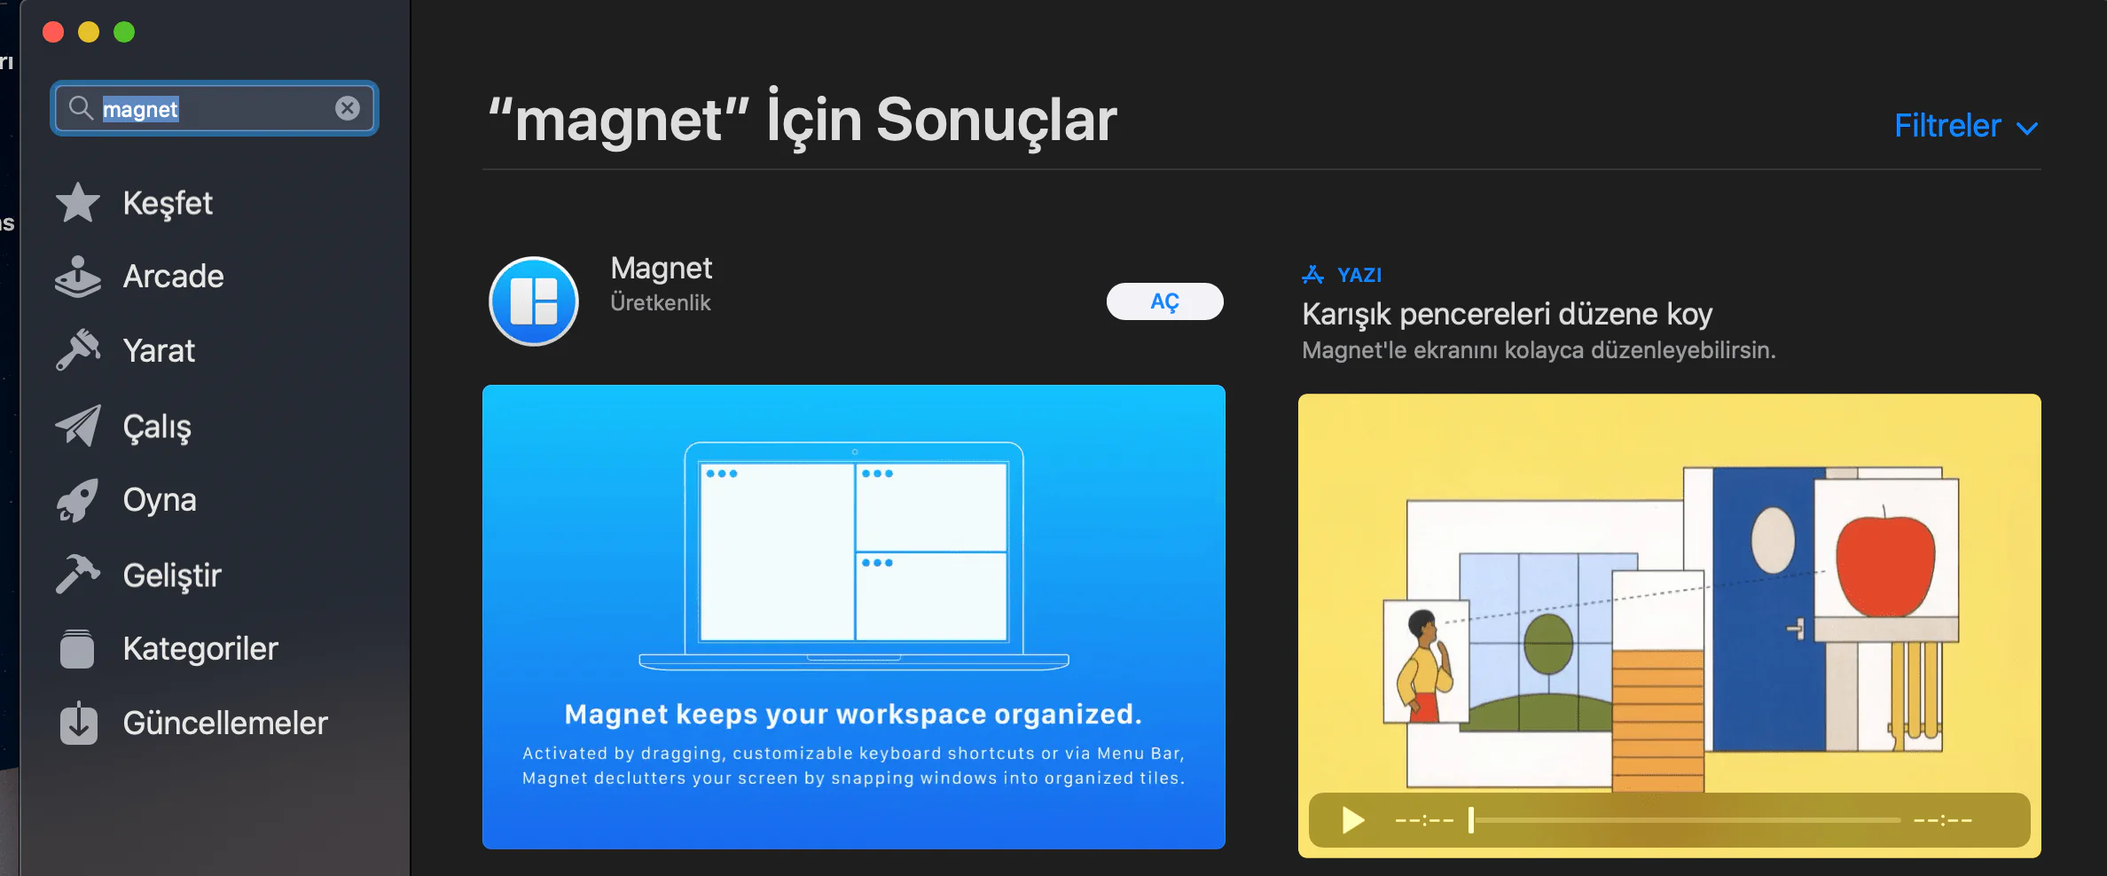This screenshot has height=876, width=2107.
Task: Click the Üretkenlik category text
Action: click(x=661, y=302)
